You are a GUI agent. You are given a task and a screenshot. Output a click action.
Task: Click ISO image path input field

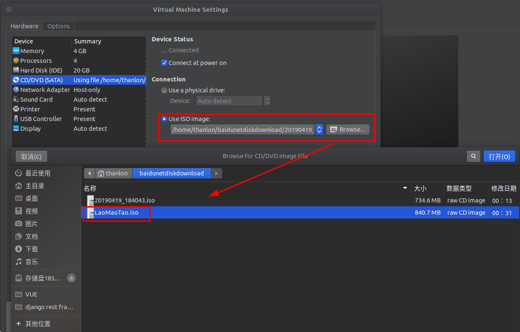pyautogui.click(x=243, y=130)
